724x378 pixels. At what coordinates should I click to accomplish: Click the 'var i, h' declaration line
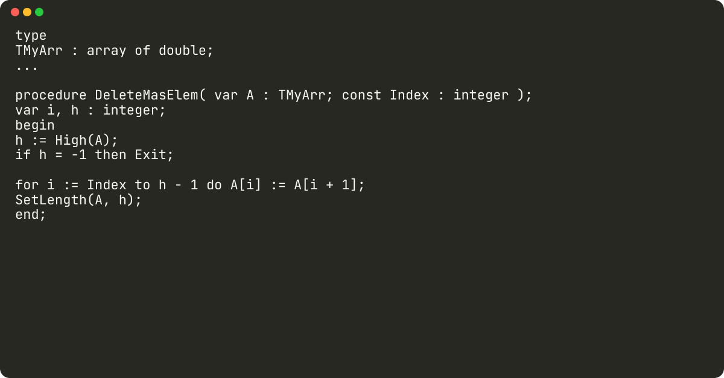point(91,110)
